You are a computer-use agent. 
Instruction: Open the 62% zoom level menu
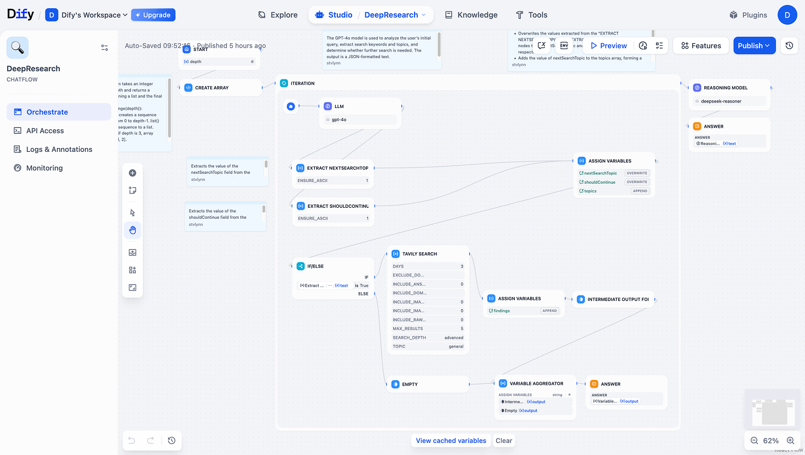[771, 441]
